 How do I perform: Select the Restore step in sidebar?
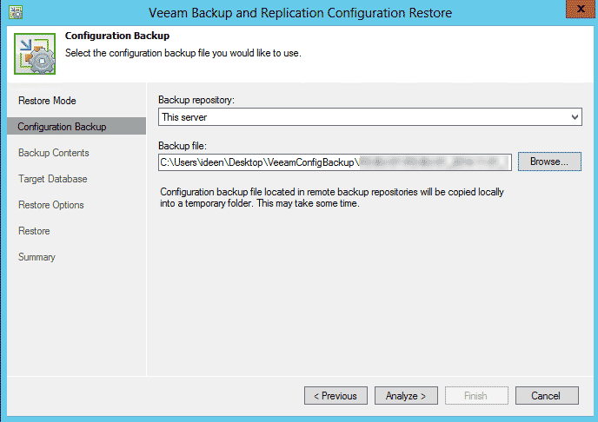34,231
